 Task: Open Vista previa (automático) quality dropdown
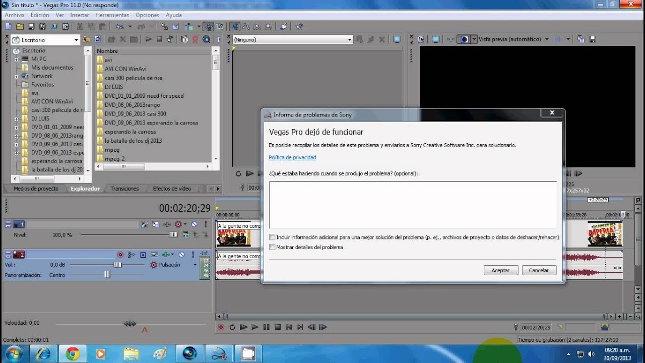[x=547, y=39]
